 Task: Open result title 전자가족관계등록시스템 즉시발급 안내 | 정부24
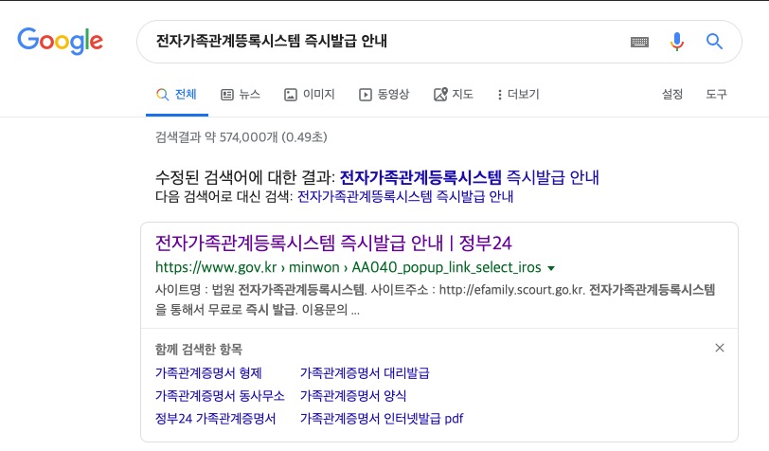[x=333, y=243]
